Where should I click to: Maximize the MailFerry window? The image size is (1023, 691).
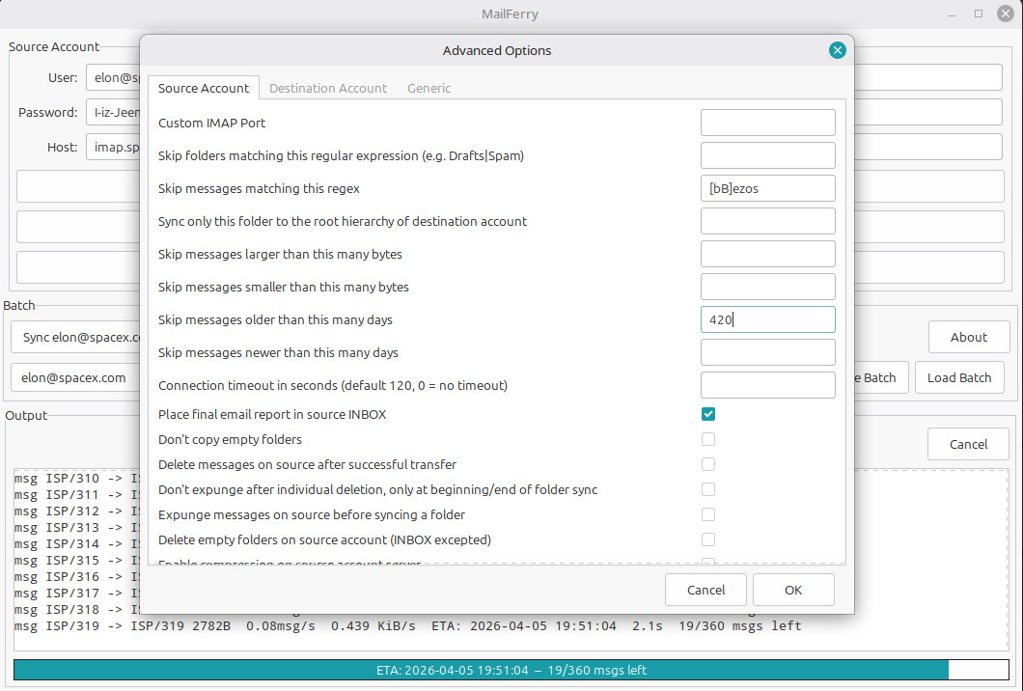(978, 14)
